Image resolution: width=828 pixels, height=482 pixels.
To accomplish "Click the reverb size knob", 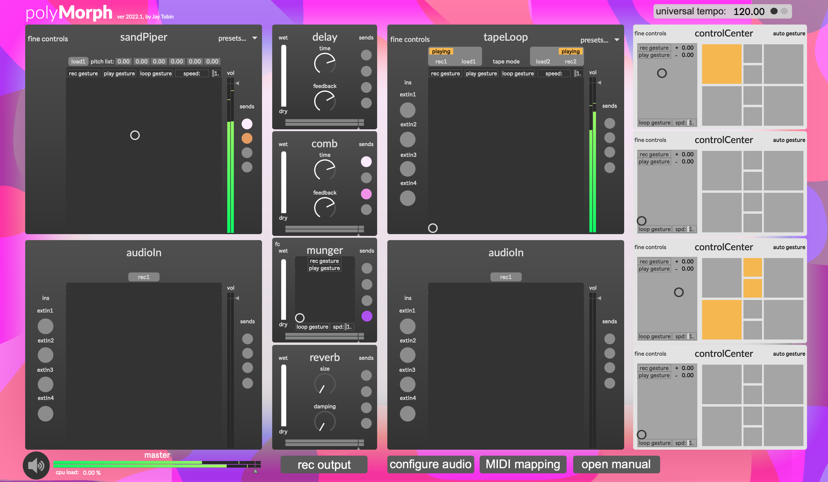I will pos(325,384).
